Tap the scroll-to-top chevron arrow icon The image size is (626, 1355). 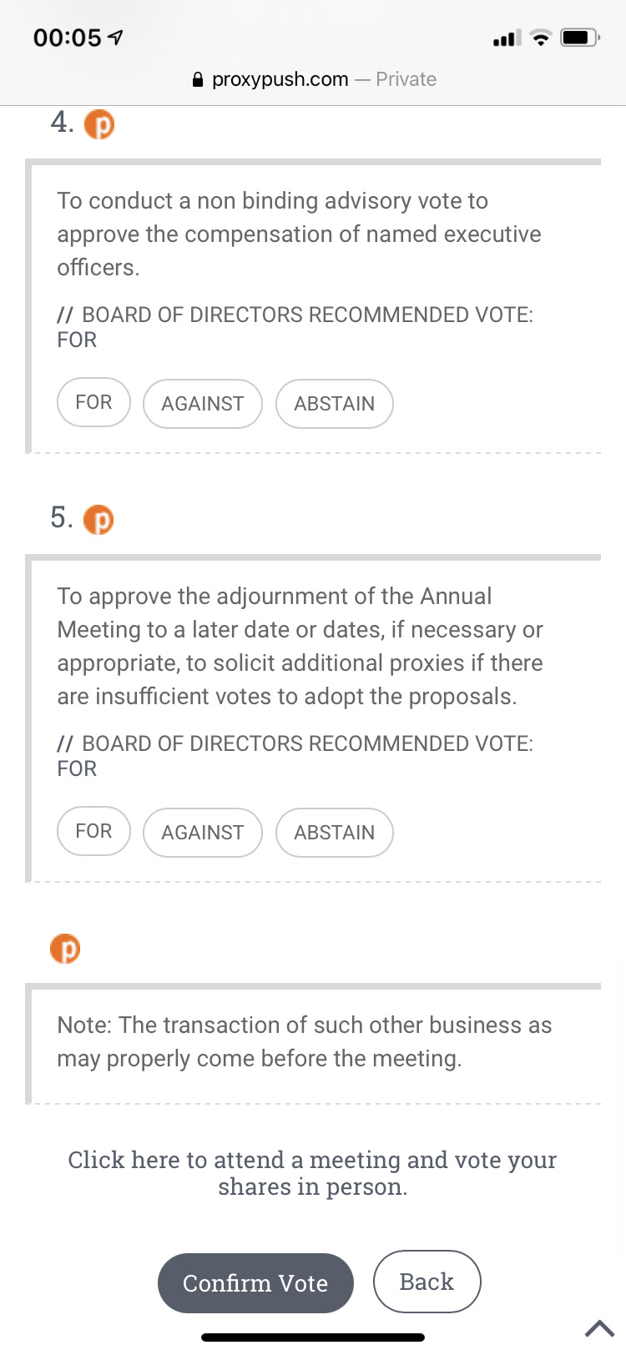[599, 1327]
